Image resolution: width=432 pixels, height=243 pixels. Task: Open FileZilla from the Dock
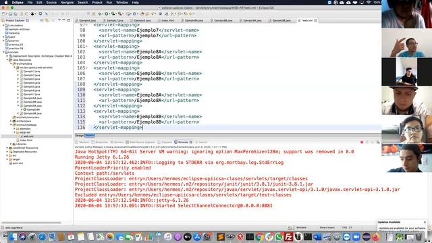tap(288, 237)
